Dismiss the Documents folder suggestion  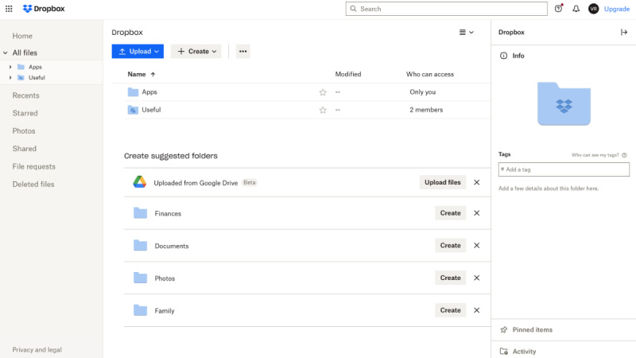pyautogui.click(x=476, y=245)
